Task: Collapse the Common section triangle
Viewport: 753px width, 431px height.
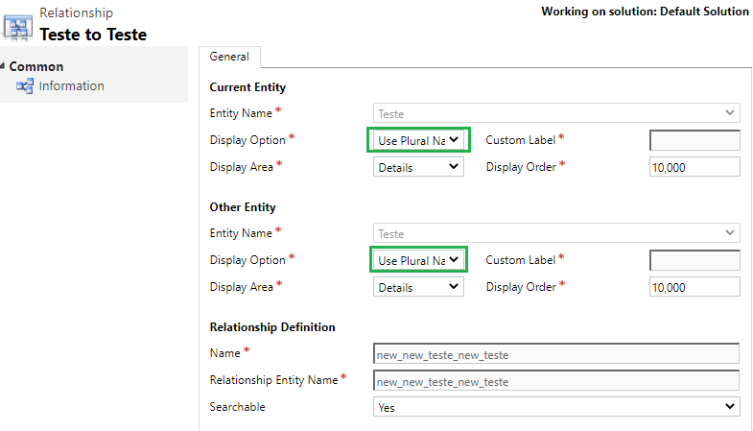Action: [3, 66]
